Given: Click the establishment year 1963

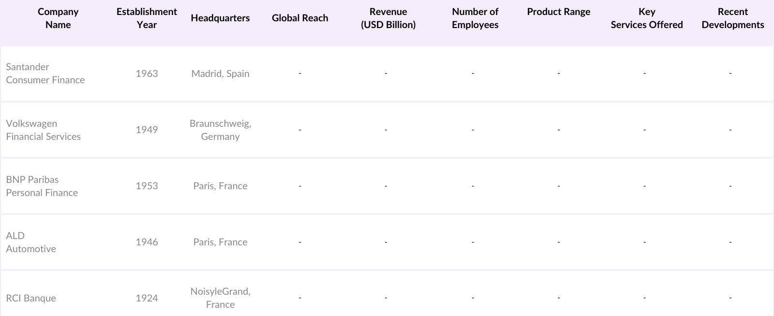Looking at the screenshot, I should point(147,74).
